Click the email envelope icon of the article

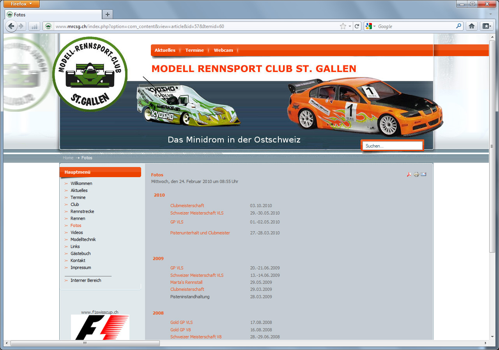[423, 174]
